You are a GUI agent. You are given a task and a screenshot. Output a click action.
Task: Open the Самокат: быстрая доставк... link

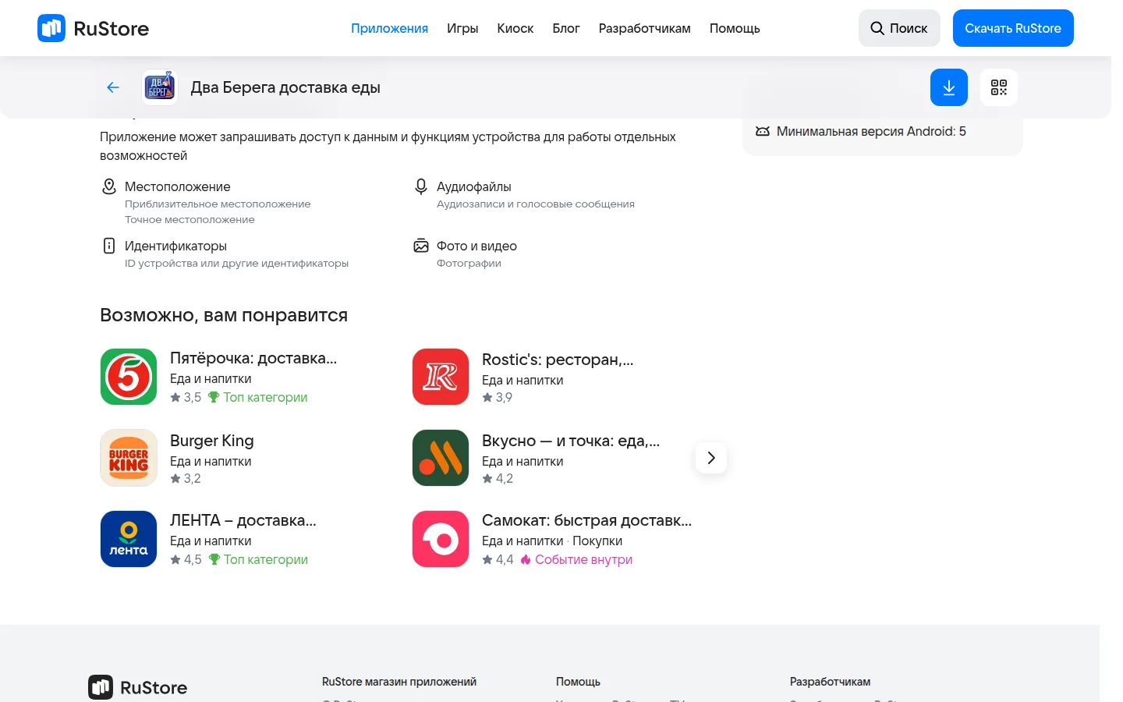click(586, 520)
